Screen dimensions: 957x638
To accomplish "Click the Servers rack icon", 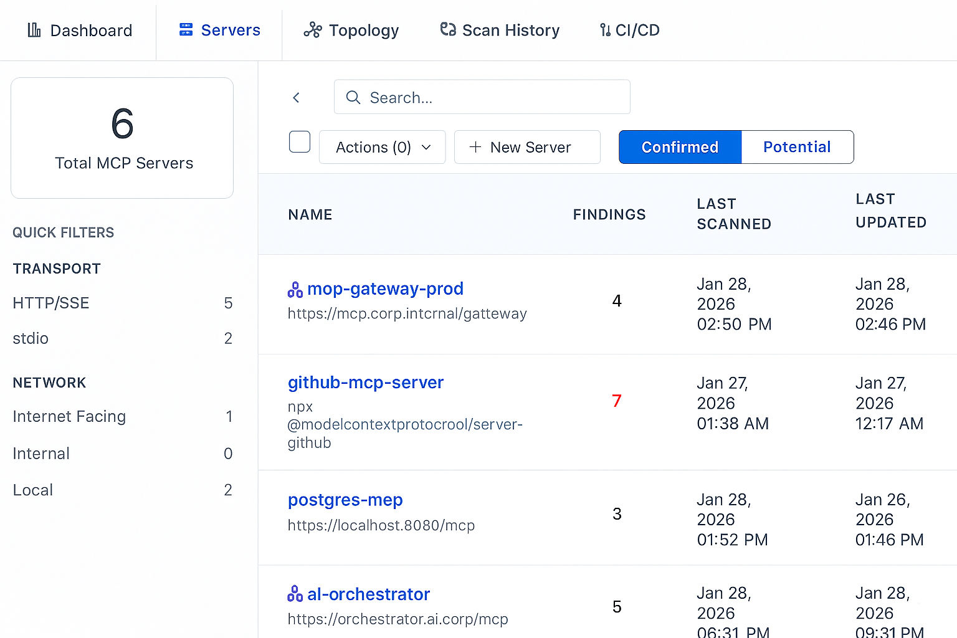I will 186,30.
